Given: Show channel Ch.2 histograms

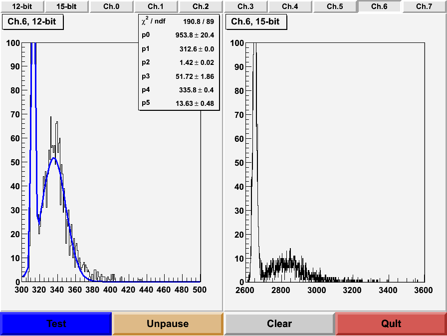Looking at the screenshot, I should point(201,6).
